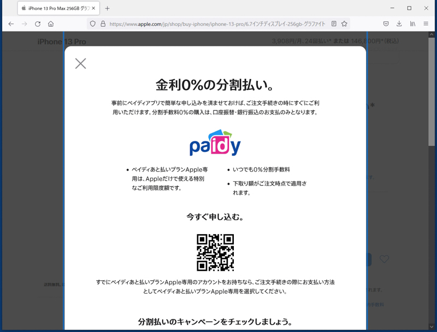Go forward with the forward arrow
437x332 pixels.
click(23, 24)
